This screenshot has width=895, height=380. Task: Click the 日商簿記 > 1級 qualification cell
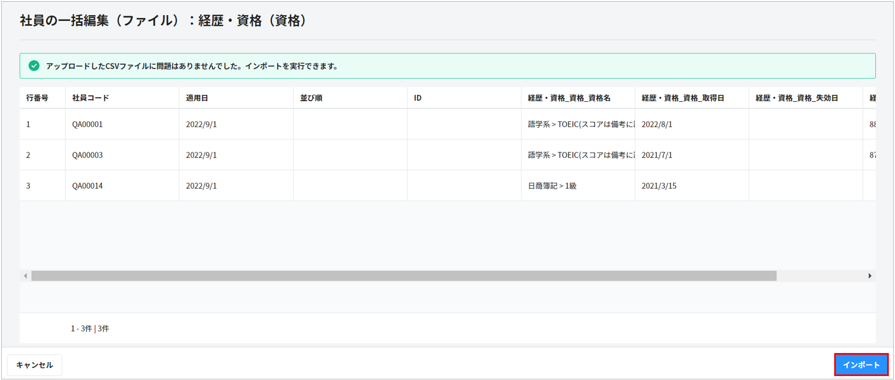(x=552, y=186)
